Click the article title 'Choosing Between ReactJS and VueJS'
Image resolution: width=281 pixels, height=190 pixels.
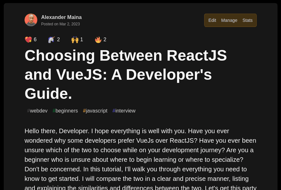126,74
